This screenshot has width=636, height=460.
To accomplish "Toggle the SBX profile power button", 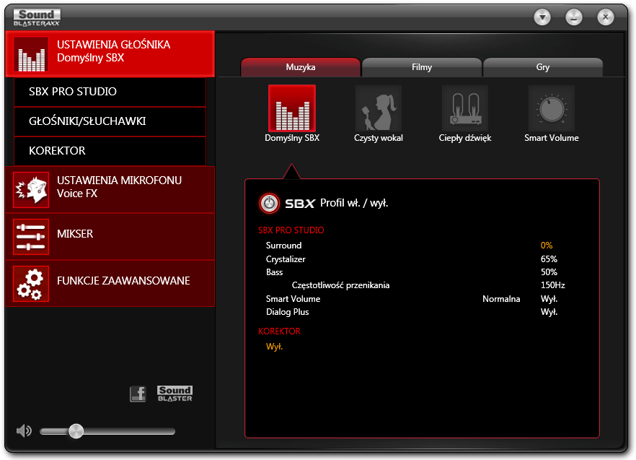I will point(270,203).
